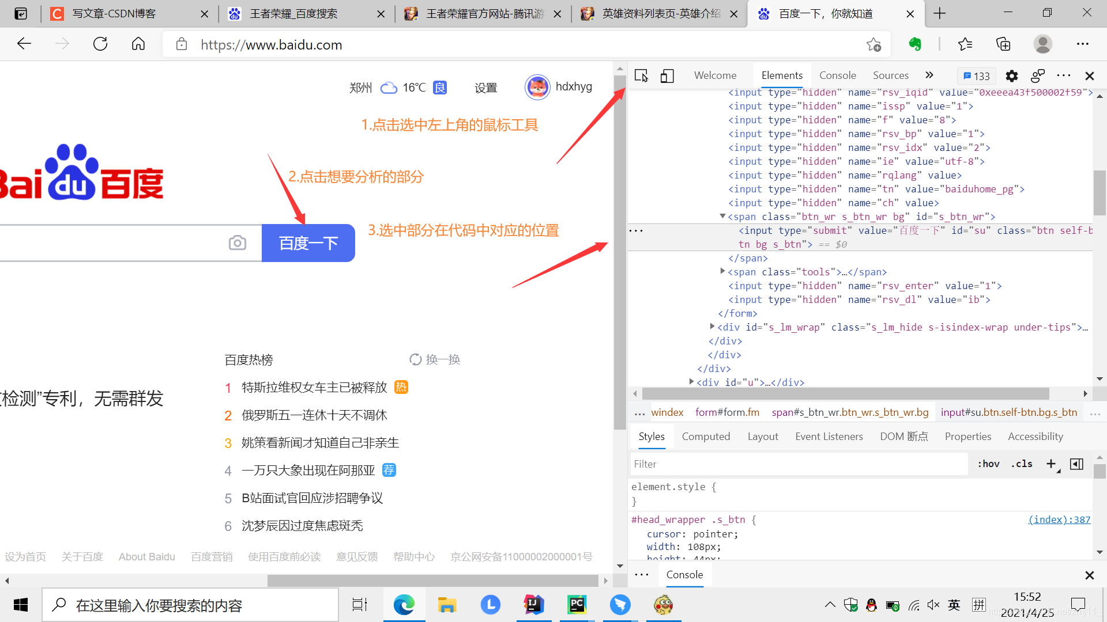This screenshot has height=622, width=1107.
Task: Refresh hot list with 换一换
Action: pos(435,359)
